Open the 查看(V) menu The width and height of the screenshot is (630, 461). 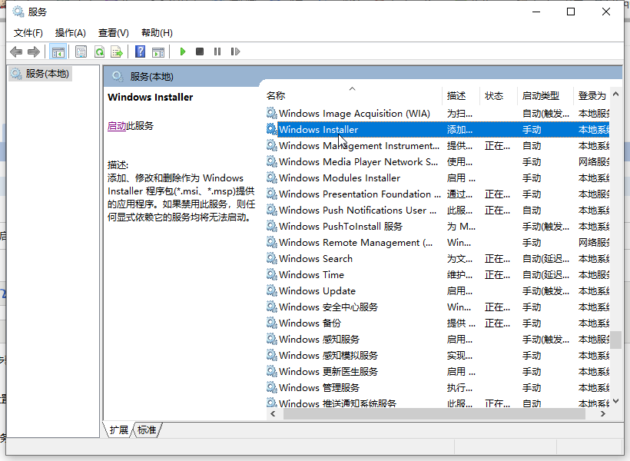pyautogui.click(x=113, y=33)
